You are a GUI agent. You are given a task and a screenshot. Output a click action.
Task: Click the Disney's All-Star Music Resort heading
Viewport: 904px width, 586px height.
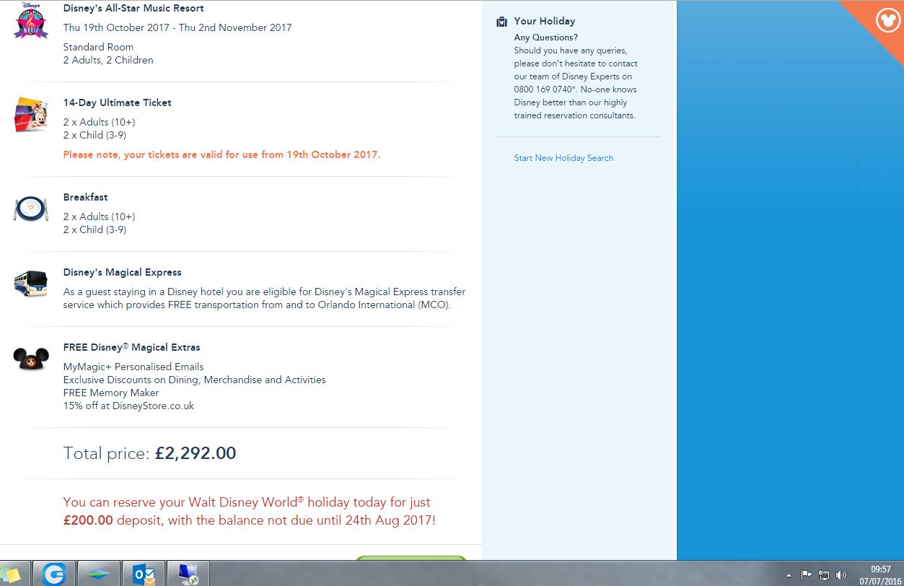click(133, 9)
